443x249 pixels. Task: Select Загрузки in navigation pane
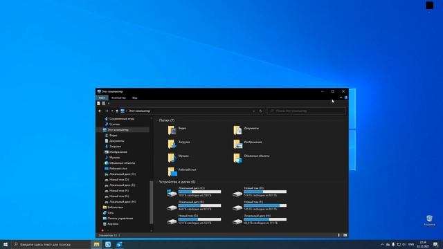coord(113,147)
